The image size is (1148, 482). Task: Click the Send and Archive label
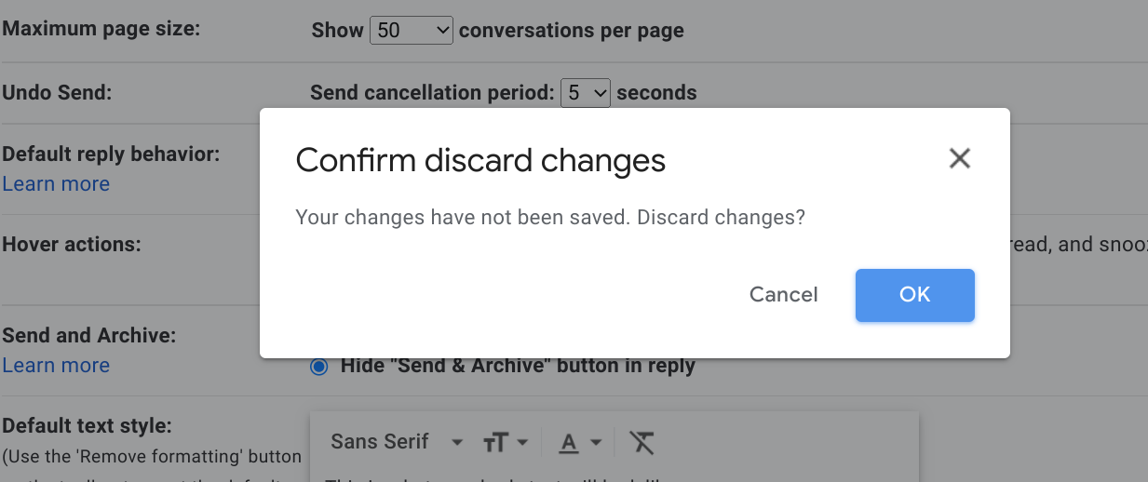point(89,335)
